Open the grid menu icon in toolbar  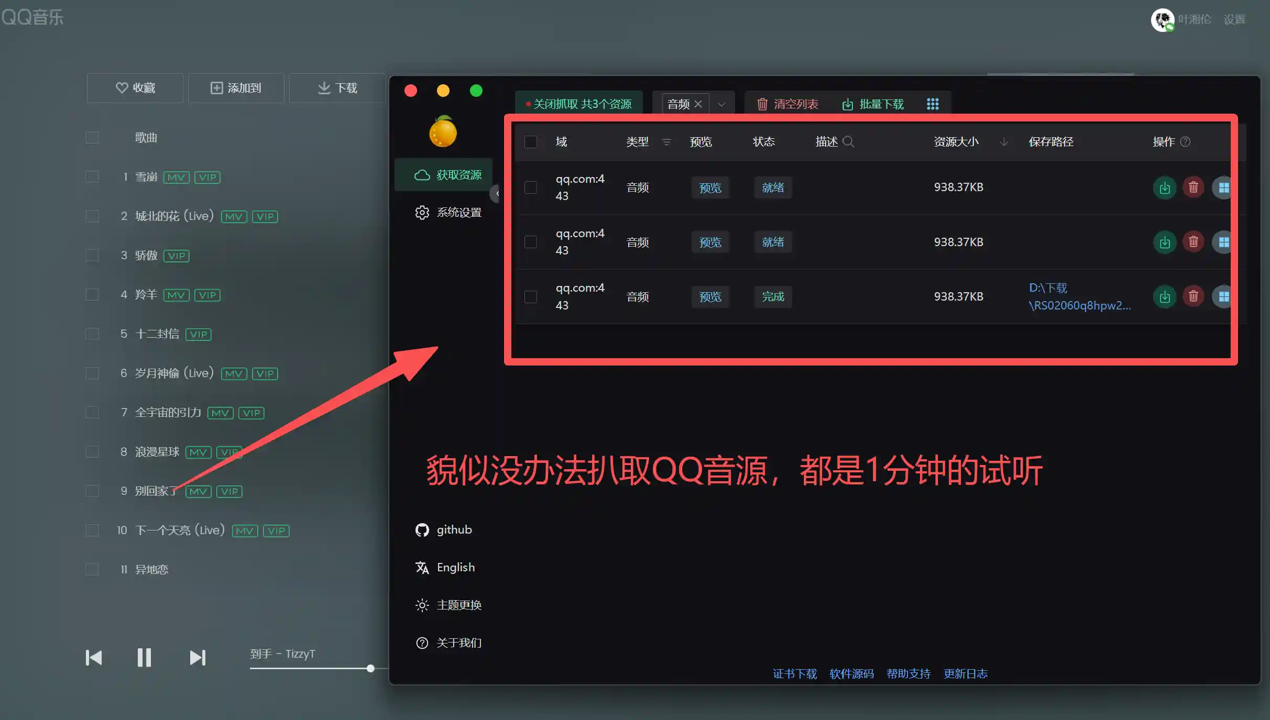[933, 104]
